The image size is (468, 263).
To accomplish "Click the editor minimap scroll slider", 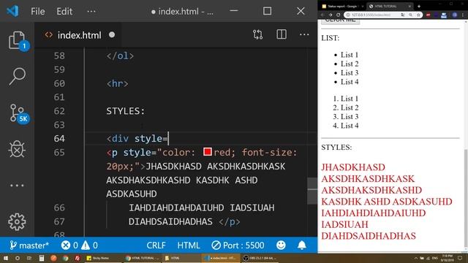I will pos(312,191).
